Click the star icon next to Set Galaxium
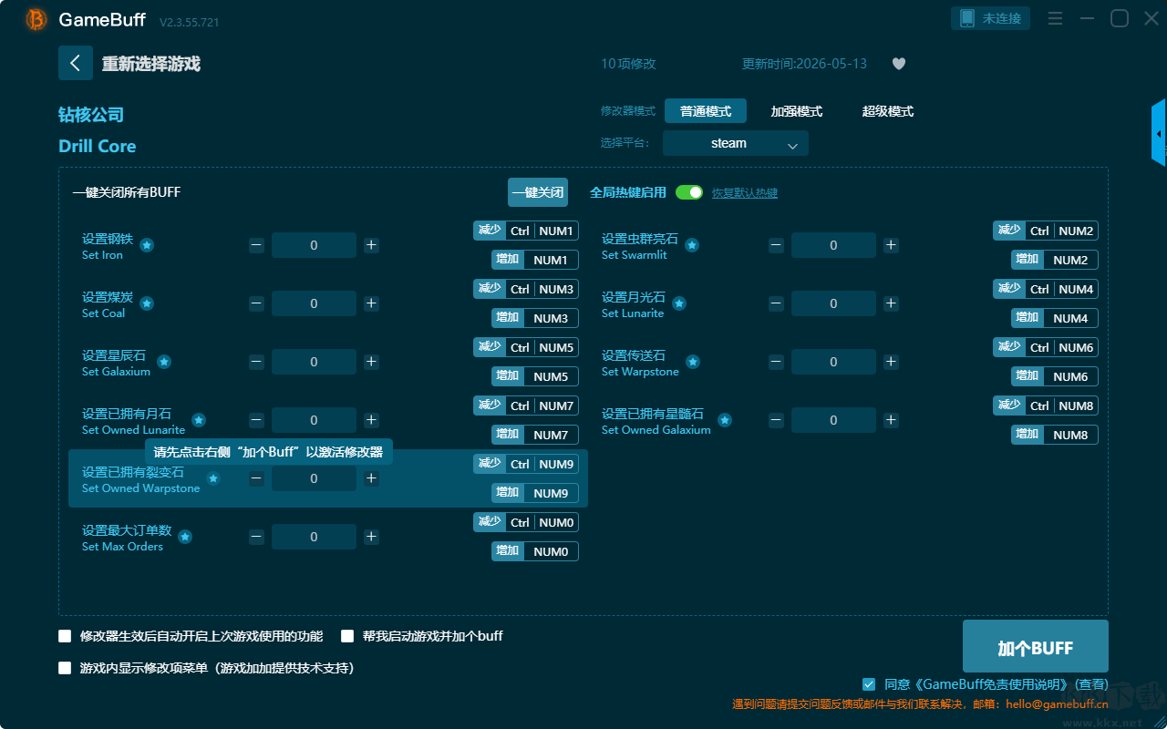 [164, 362]
